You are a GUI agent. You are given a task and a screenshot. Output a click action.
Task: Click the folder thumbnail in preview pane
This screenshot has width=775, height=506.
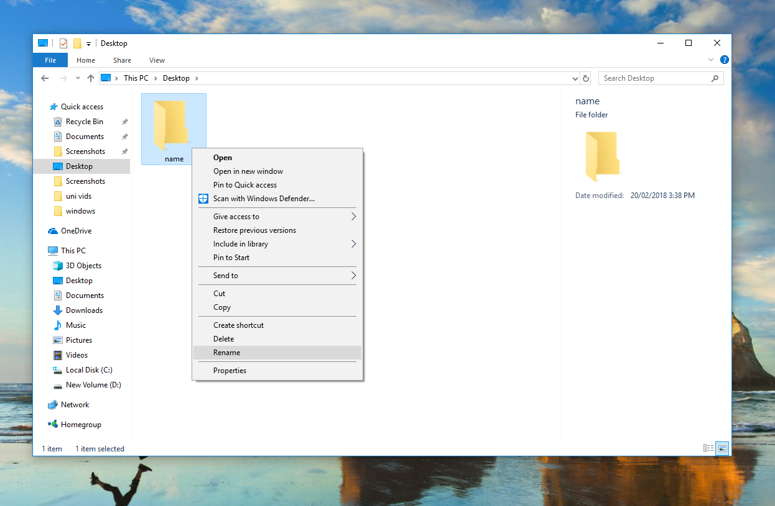point(602,156)
